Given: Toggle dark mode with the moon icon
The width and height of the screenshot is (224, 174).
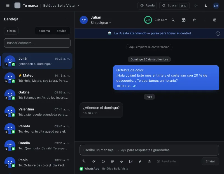Looking at the screenshot, I should pyautogui.click(x=206, y=6).
